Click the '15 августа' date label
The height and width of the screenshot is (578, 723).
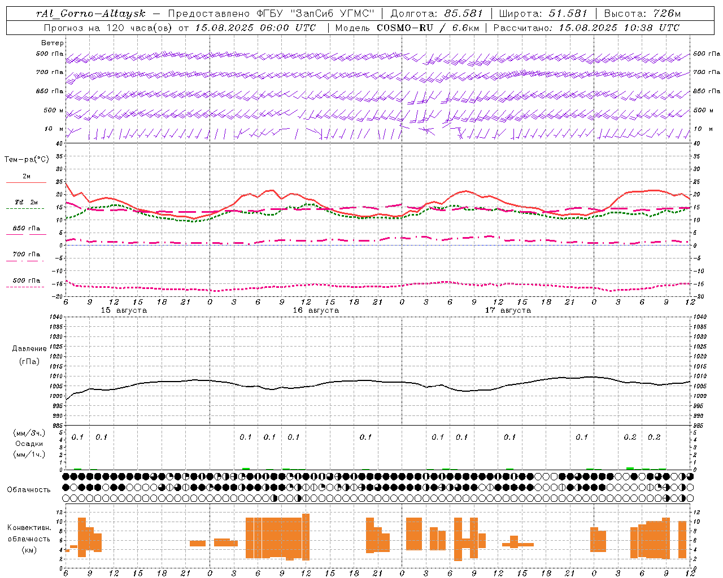[x=124, y=310]
